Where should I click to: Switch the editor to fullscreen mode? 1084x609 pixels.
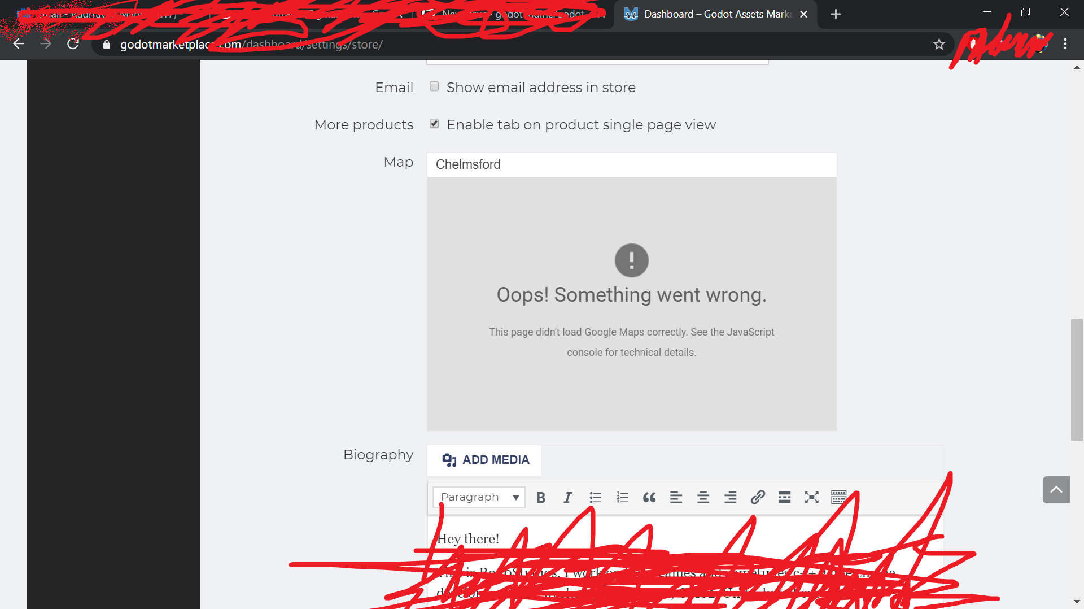(811, 497)
